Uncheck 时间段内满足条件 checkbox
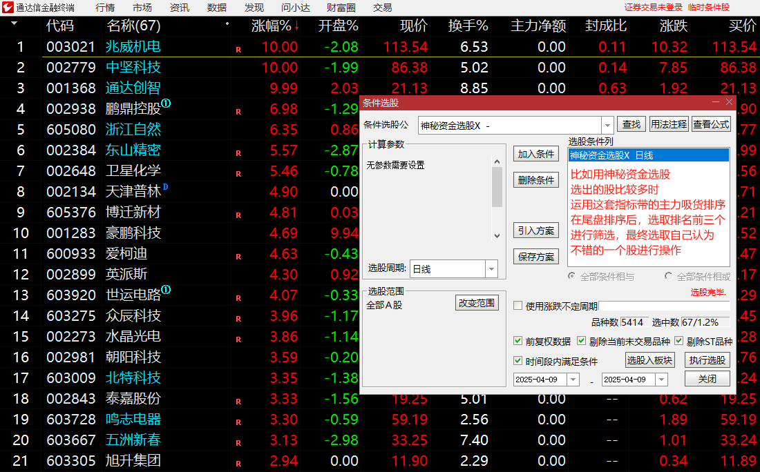This screenshot has height=472, width=760. (x=517, y=361)
